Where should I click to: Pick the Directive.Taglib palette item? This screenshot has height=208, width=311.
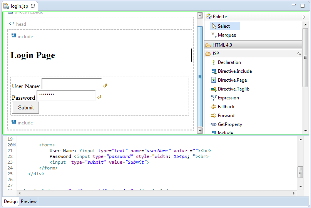(x=230, y=89)
